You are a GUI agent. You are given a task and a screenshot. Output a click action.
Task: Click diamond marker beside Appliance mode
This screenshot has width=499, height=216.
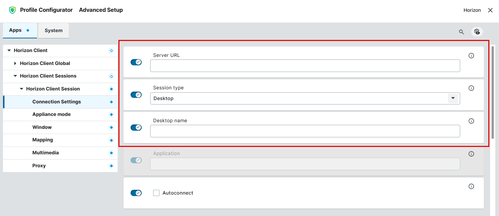[x=111, y=115]
